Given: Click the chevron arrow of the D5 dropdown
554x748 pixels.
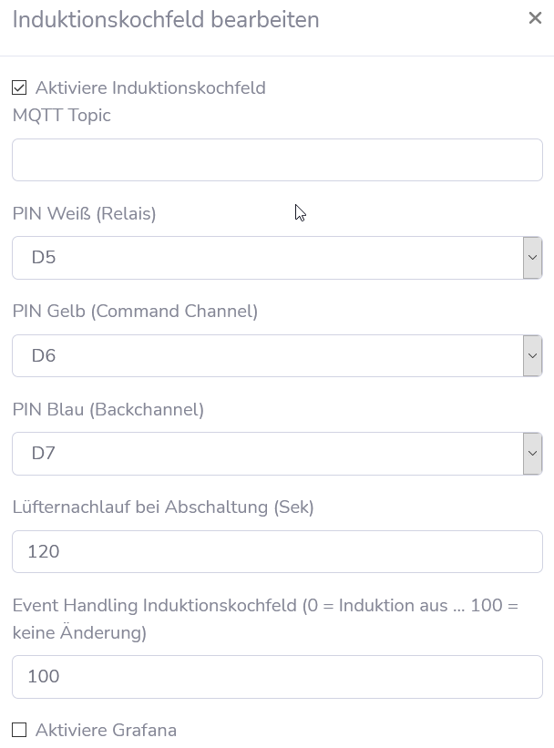Looking at the screenshot, I should point(532,258).
